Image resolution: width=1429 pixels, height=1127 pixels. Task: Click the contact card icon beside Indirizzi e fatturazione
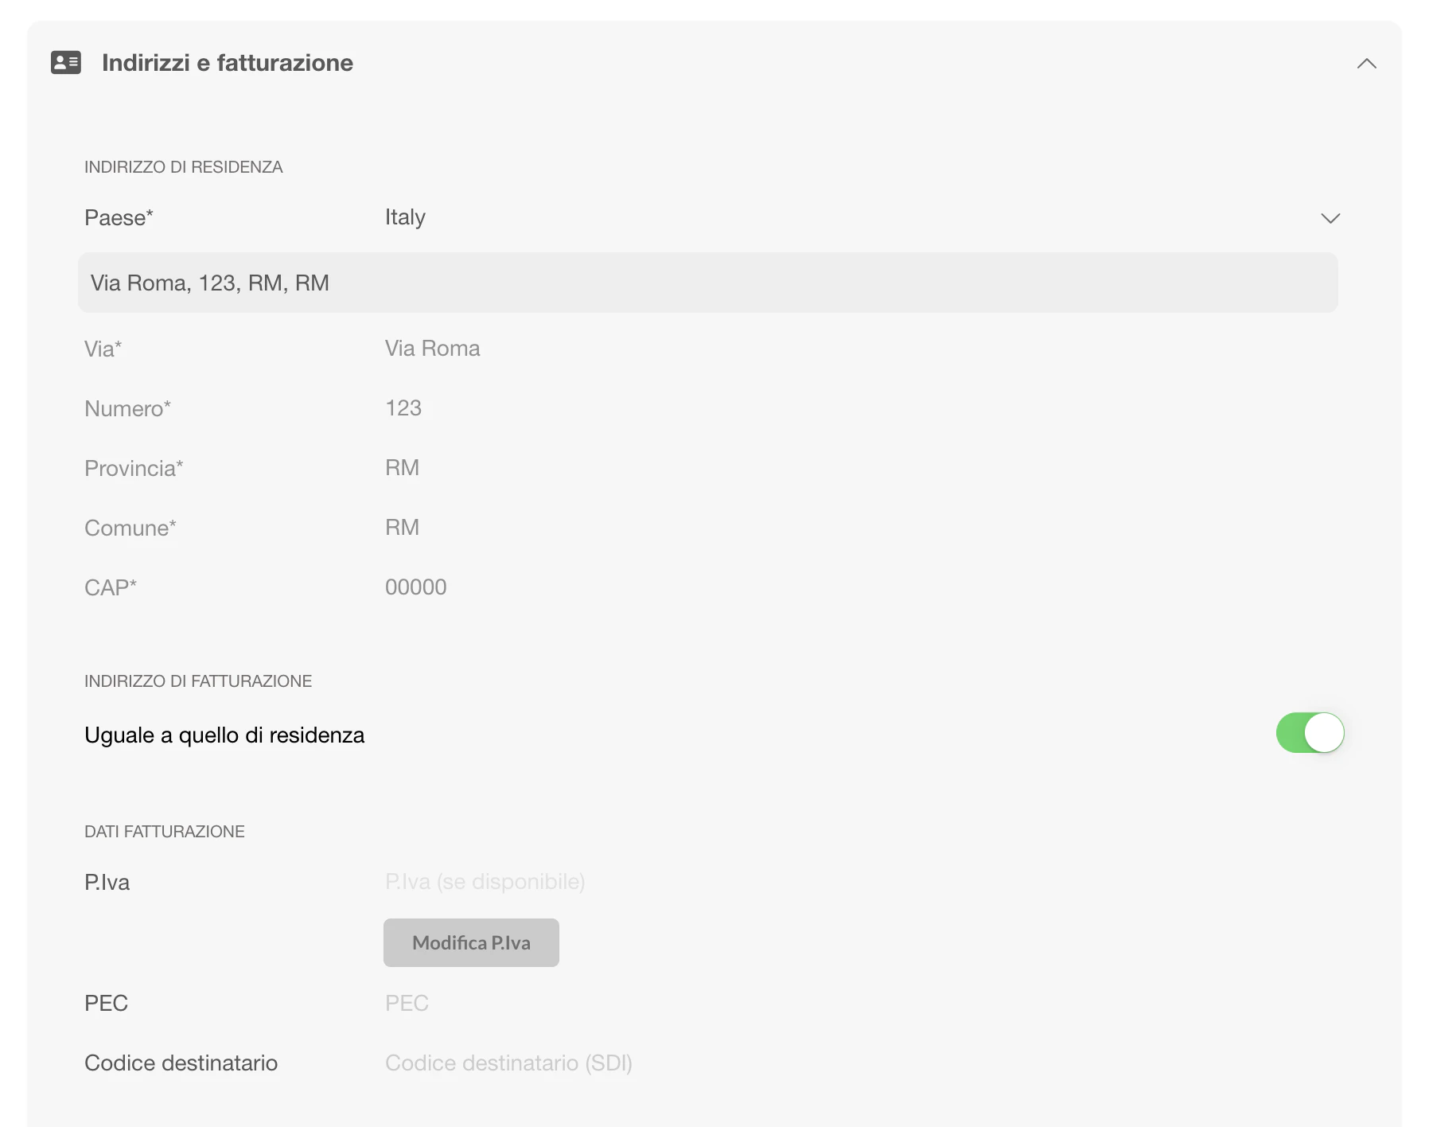[67, 63]
